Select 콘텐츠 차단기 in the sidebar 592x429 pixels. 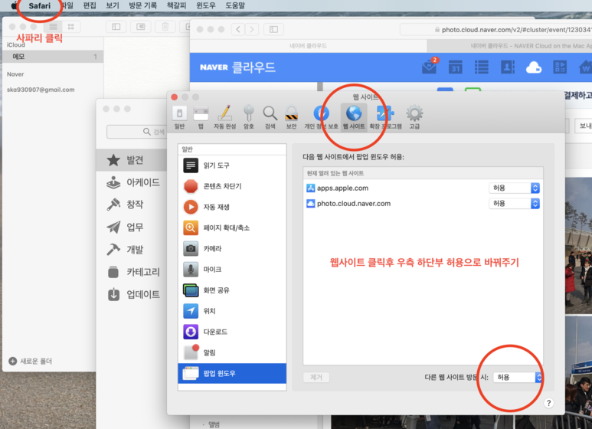point(232,186)
